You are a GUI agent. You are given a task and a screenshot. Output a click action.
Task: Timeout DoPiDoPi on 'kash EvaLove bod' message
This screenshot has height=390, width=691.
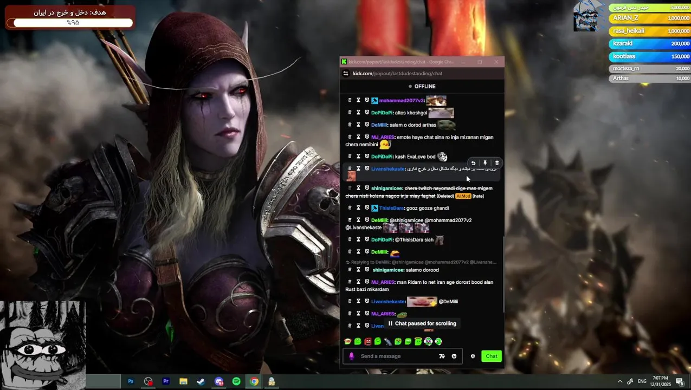[x=358, y=157]
